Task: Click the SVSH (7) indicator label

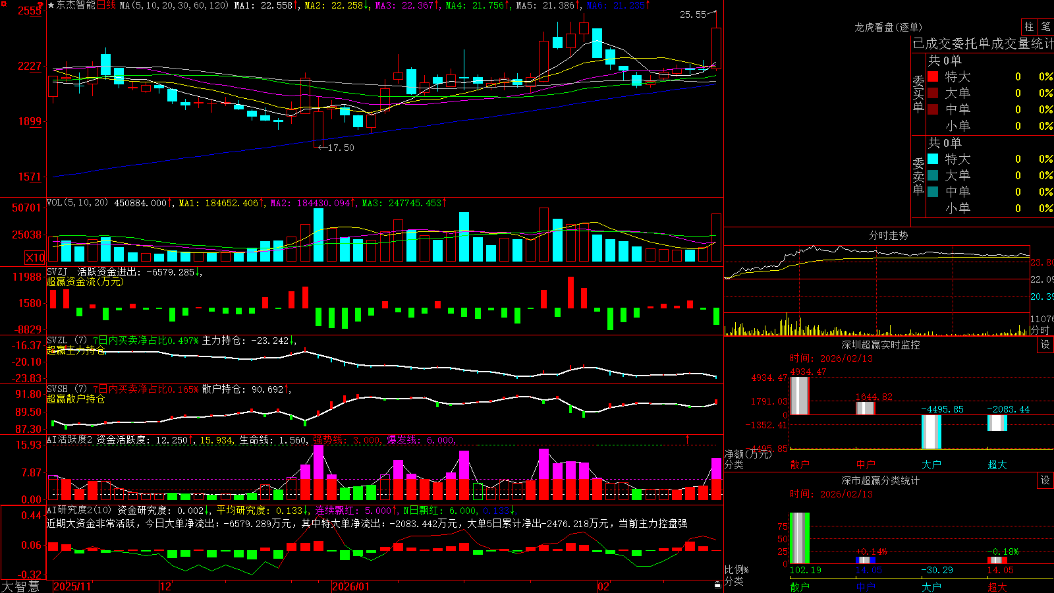Action: (x=67, y=389)
